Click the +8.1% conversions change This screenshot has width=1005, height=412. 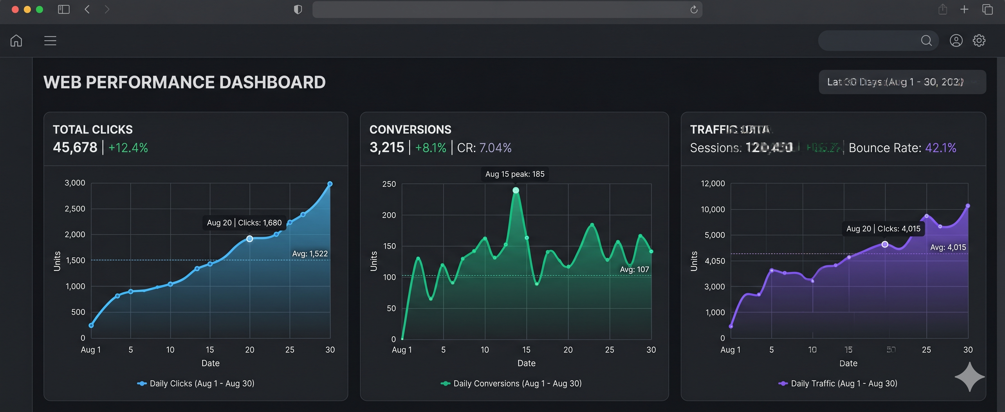[430, 148]
